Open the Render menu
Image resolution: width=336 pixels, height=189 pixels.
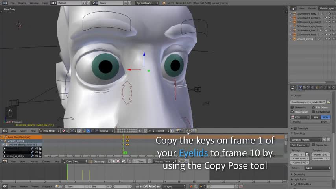coord(22,3)
